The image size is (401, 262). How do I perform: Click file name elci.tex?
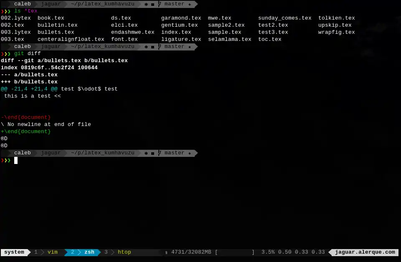click(x=124, y=25)
